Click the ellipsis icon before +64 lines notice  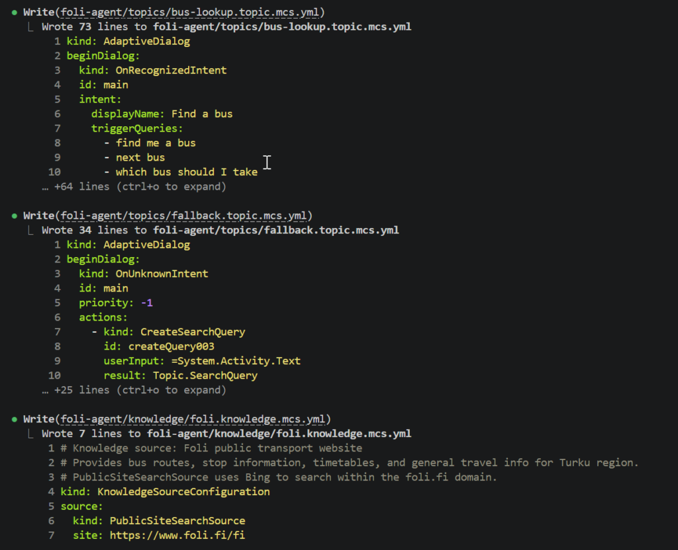coord(45,186)
